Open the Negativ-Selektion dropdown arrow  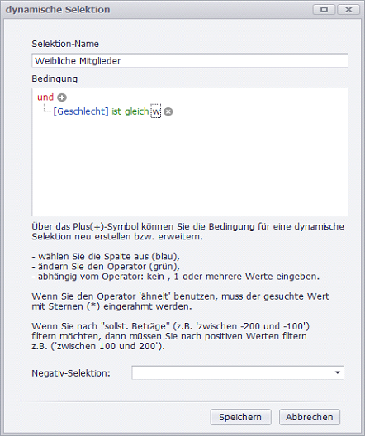[x=338, y=372]
